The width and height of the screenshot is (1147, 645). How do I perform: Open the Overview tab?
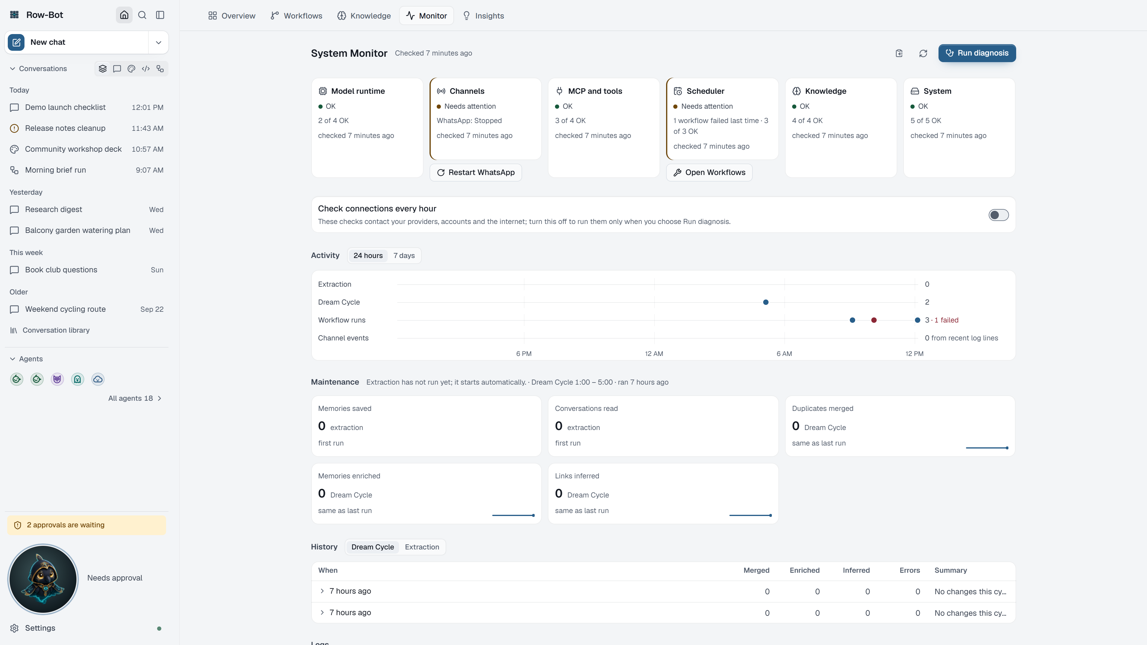coord(232,16)
